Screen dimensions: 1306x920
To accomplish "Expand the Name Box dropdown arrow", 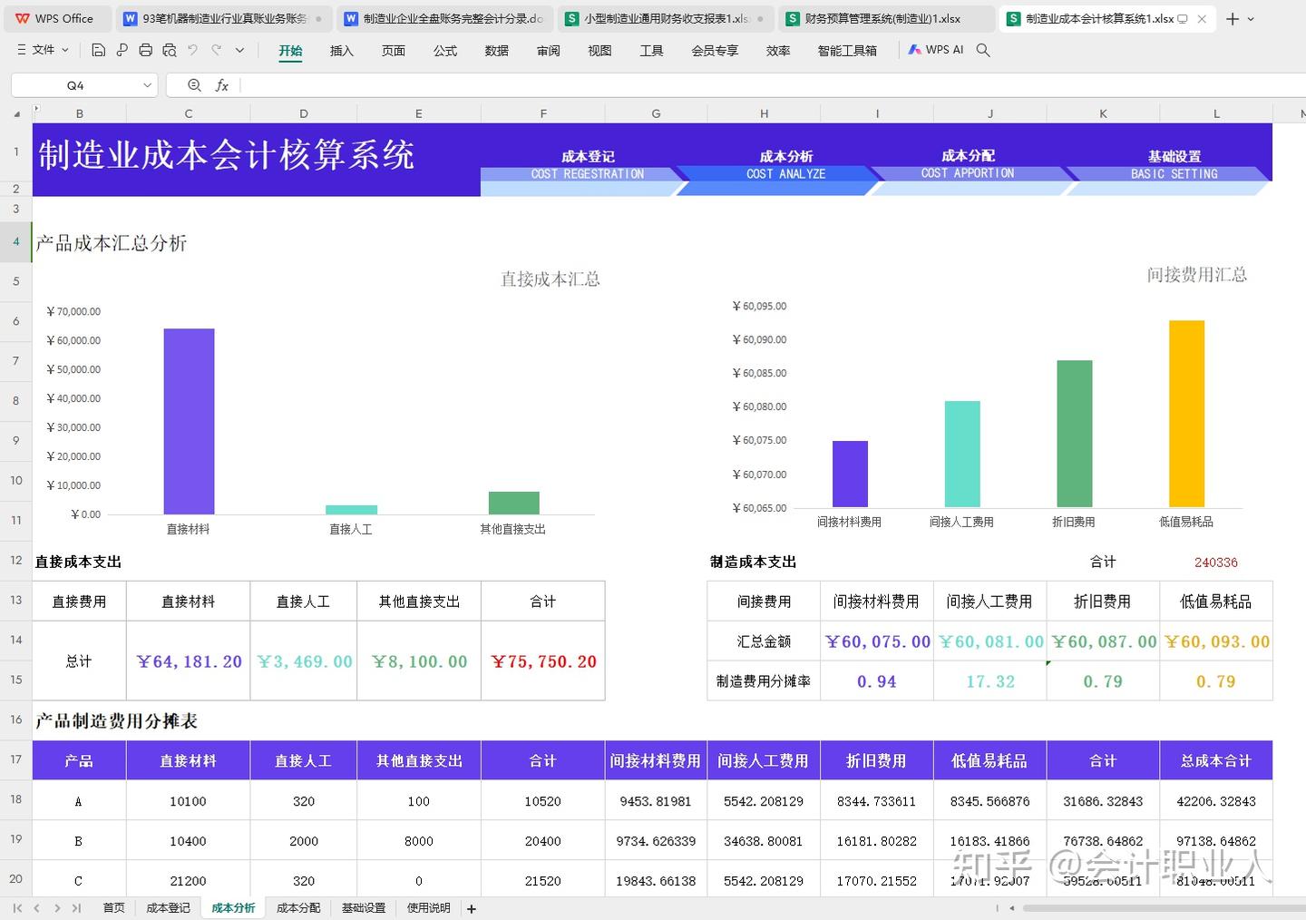I will [147, 85].
